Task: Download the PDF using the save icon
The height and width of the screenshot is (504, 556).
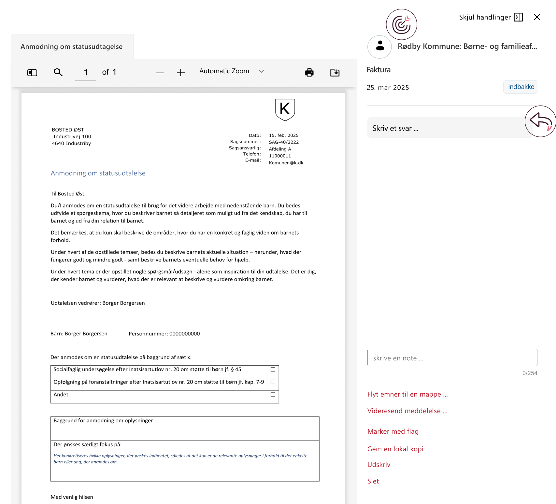Action: point(335,73)
